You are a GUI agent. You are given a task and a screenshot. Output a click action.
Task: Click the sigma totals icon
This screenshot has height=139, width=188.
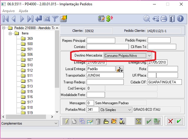138,121
